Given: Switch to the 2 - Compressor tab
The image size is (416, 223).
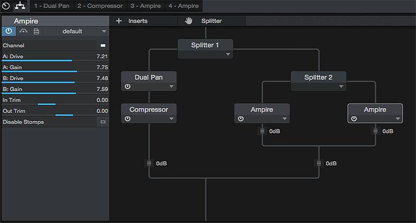Looking at the screenshot, I should 100,6.
